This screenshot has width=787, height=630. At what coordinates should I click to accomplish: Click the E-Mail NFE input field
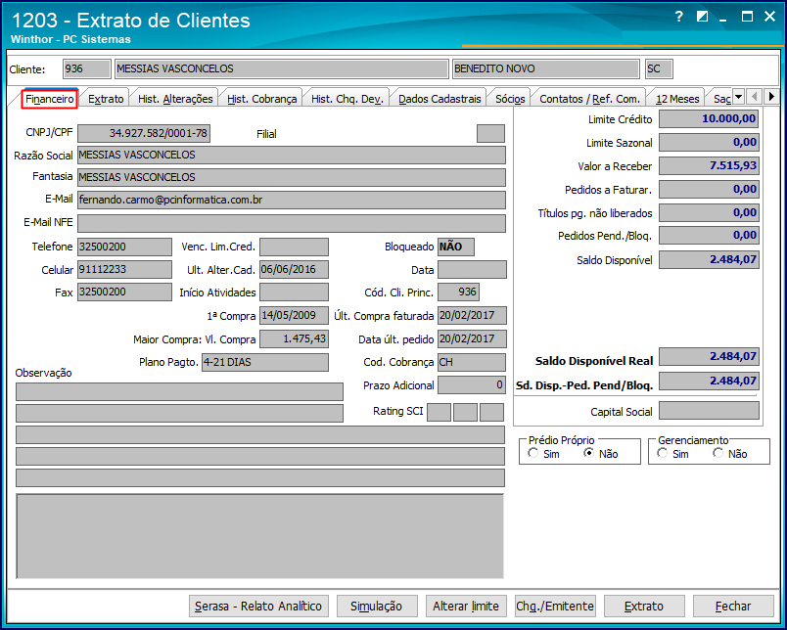[x=291, y=223]
